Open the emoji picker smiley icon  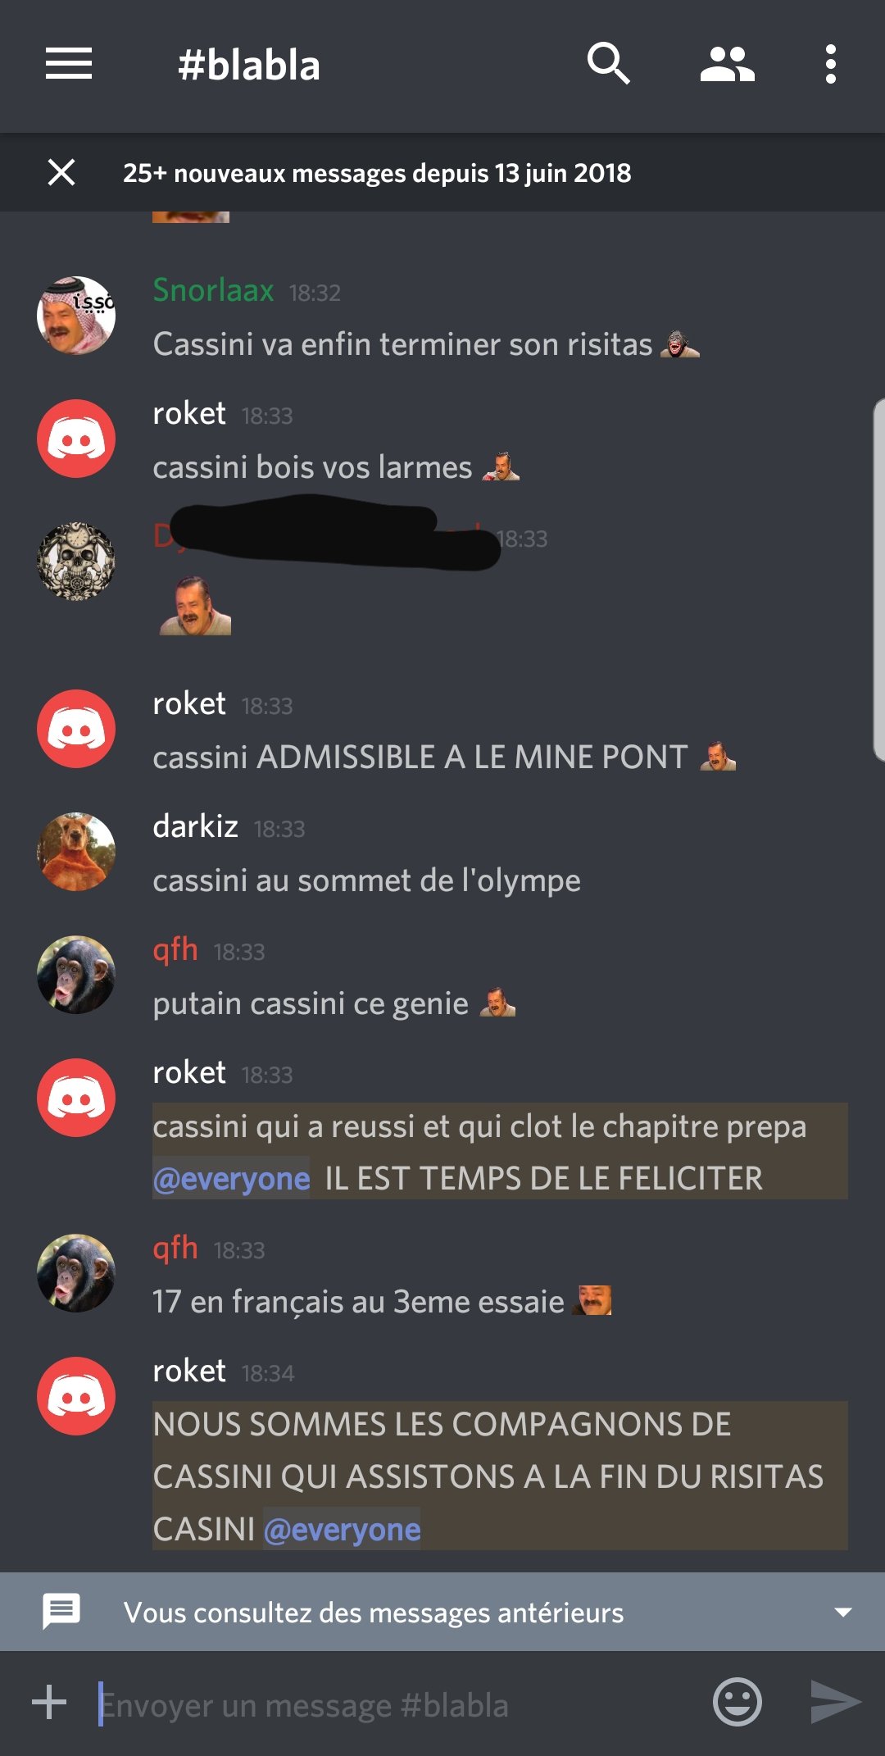point(737,1702)
